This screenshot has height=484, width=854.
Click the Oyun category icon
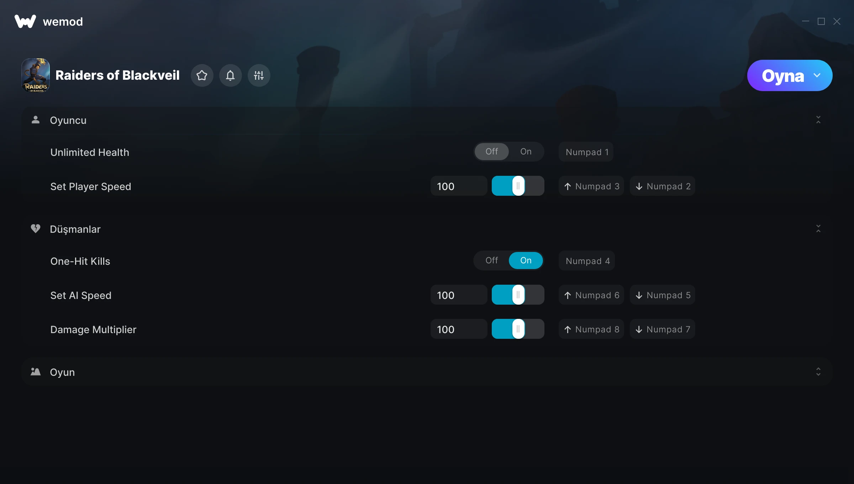[x=36, y=372]
